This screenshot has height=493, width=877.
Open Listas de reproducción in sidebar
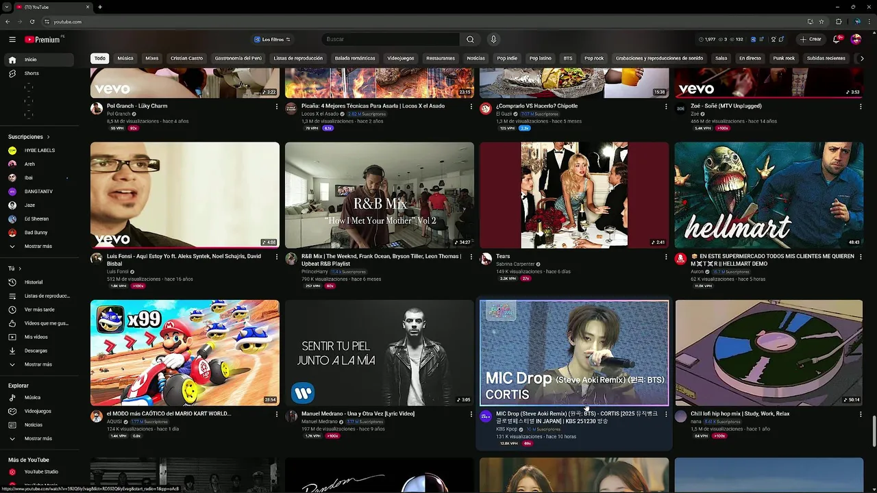coord(40,296)
